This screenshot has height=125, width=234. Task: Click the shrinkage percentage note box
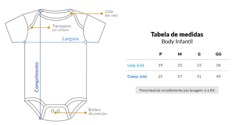(177, 90)
